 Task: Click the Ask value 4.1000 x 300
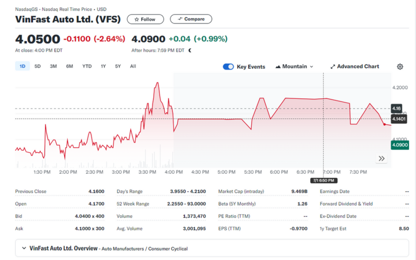[x=90, y=229]
